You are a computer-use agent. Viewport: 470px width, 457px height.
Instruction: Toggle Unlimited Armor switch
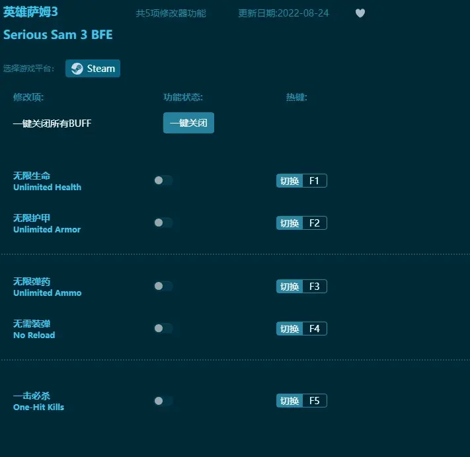pos(163,223)
